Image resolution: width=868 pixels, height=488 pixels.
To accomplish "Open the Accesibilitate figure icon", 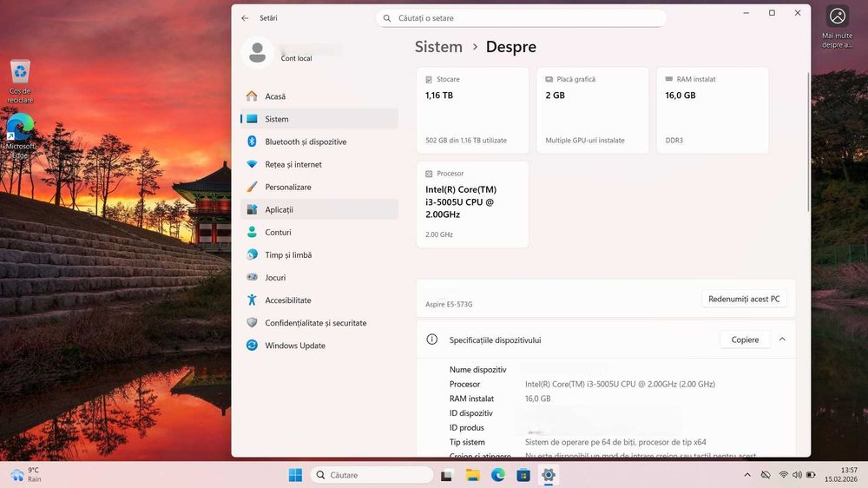I will 252,300.
